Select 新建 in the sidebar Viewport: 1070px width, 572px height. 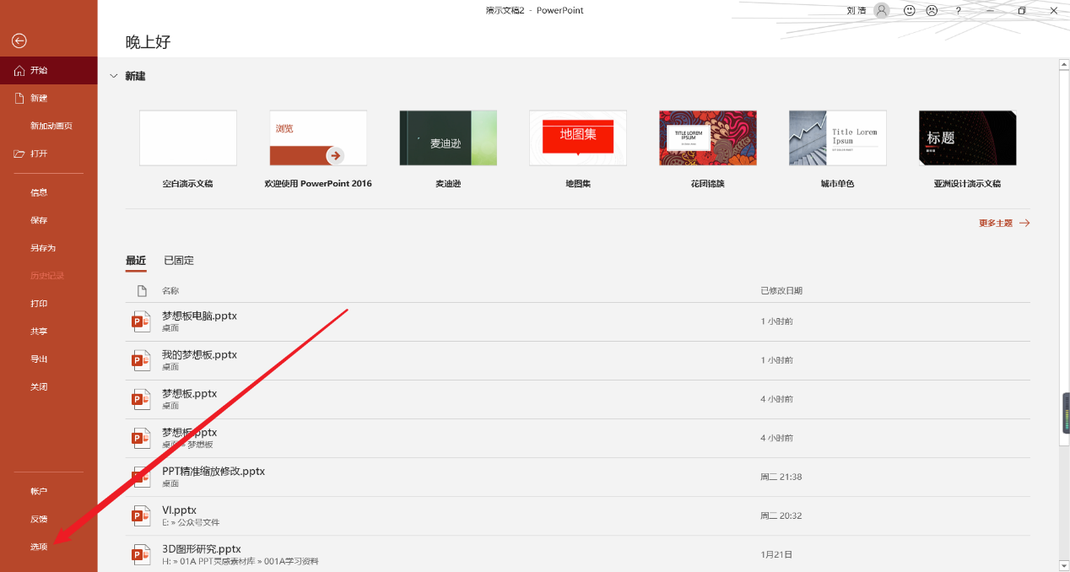(x=49, y=98)
